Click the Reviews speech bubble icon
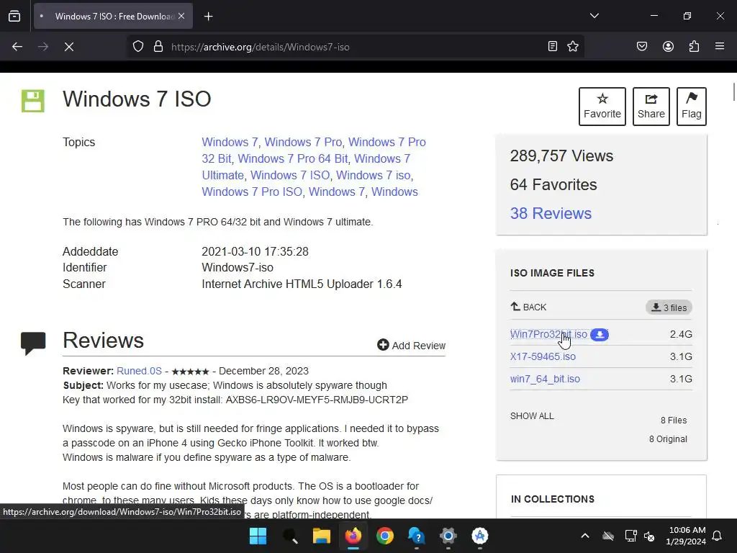737x553 pixels. (x=33, y=343)
